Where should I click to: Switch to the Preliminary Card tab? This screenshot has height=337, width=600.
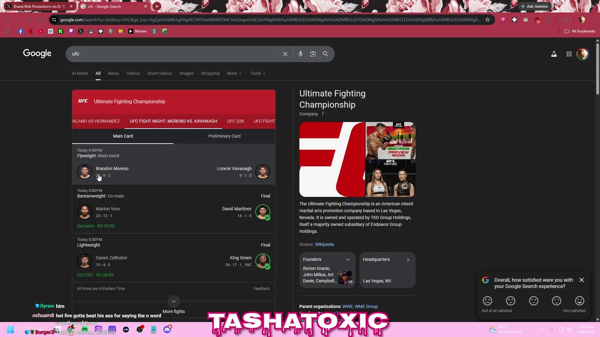[x=225, y=136]
